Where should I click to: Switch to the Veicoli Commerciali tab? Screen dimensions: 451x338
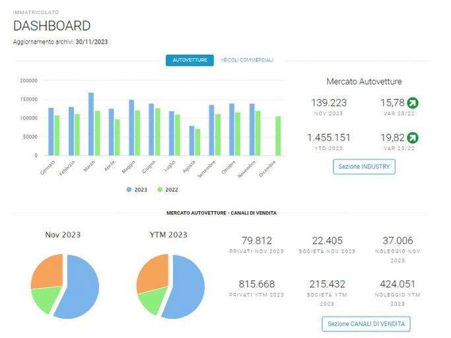click(247, 60)
